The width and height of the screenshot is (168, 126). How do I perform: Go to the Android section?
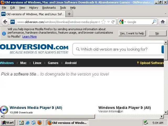(x=71, y=63)
